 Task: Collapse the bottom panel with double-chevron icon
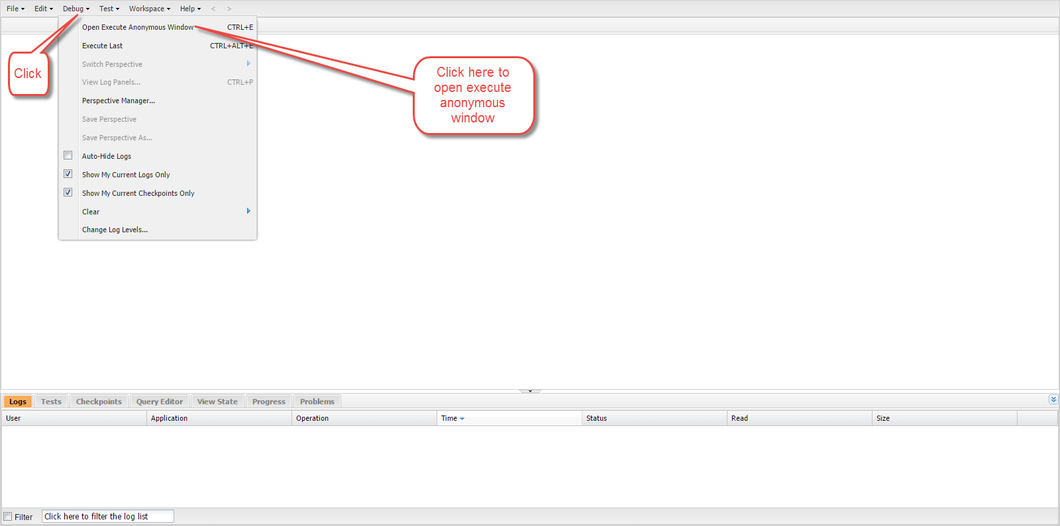1053,400
